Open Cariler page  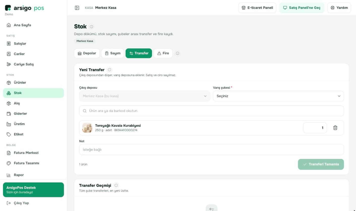tap(34, 54)
